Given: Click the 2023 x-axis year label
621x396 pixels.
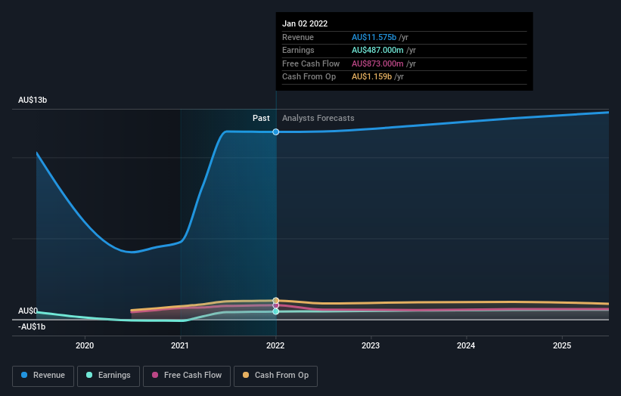Looking at the screenshot, I should coord(371,345).
